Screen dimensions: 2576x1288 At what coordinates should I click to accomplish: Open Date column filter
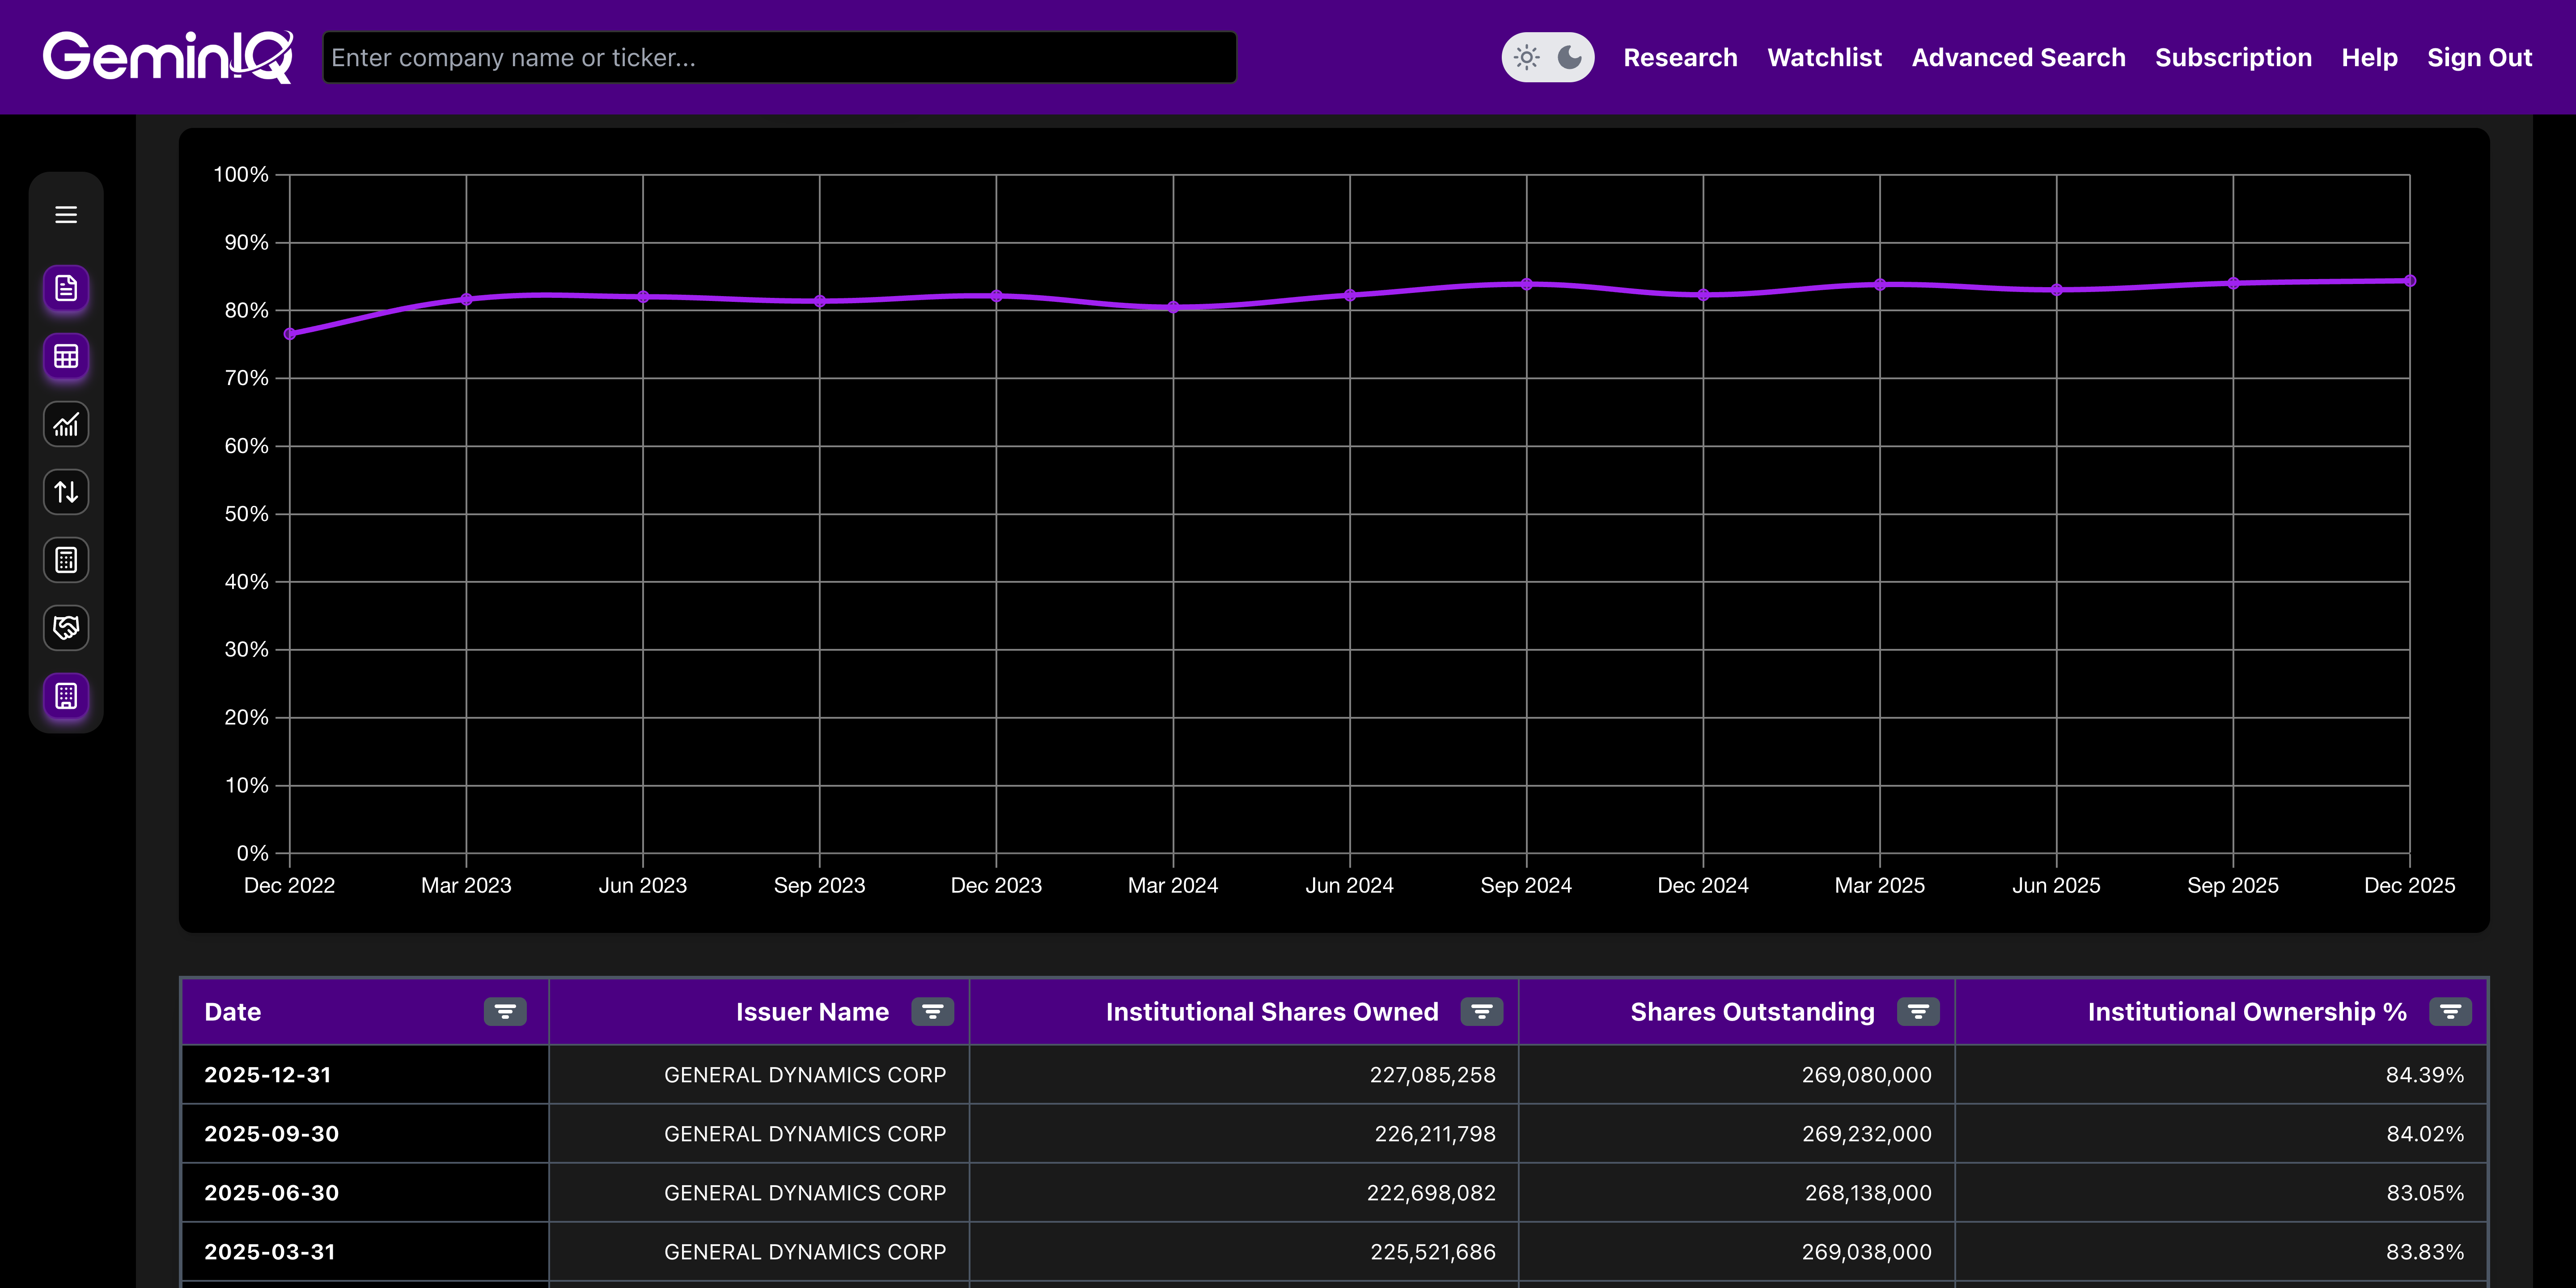(505, 1012)
